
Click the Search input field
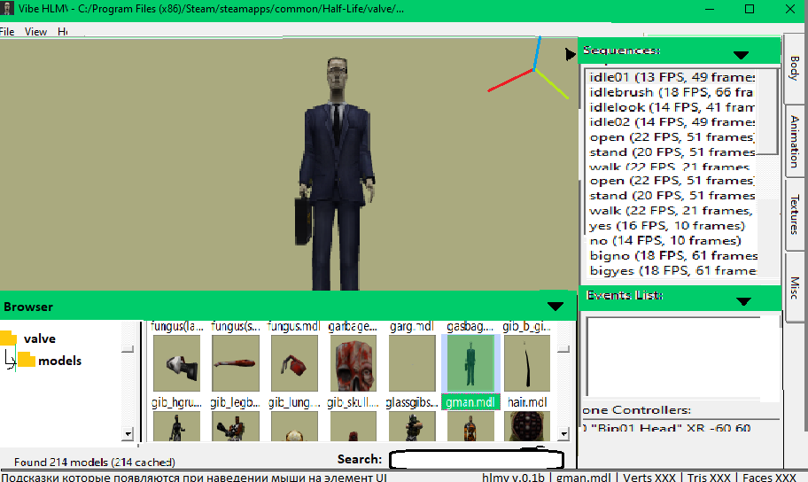[x=476, y=459]
